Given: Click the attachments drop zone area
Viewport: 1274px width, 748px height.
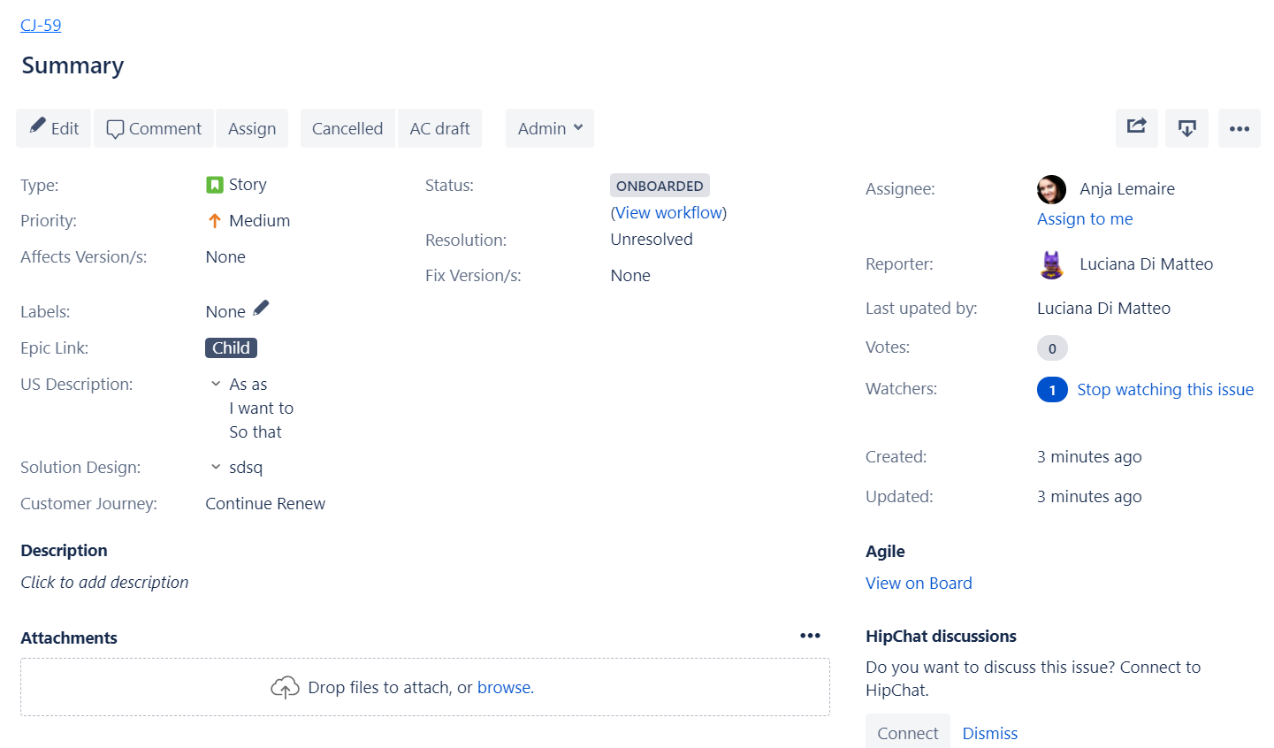Looking at the screenshot, I should coord(425,687).
